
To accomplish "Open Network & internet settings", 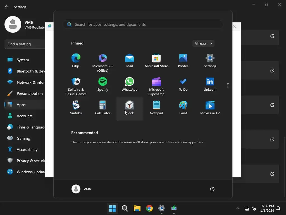I will click(x=25, y=82).
